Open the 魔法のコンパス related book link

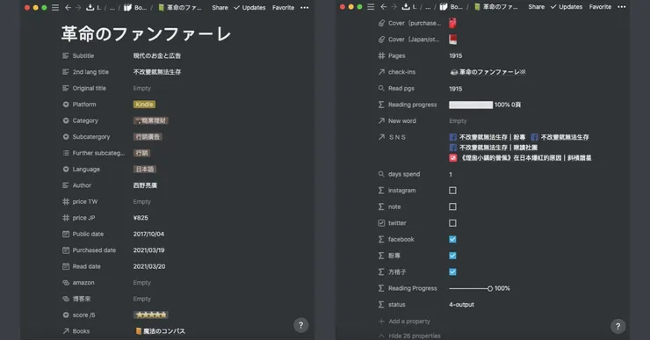[160, 331]
